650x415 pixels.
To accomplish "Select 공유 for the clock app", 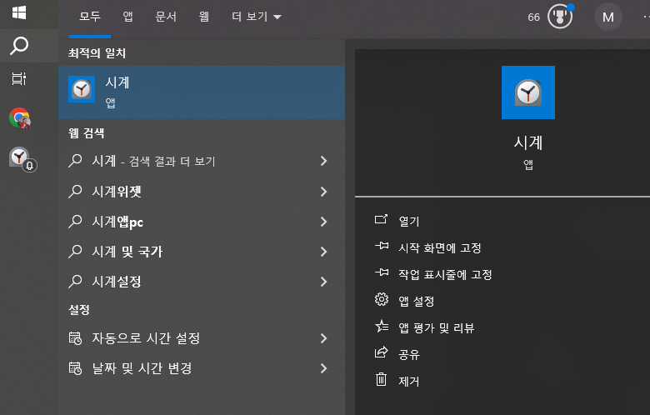I will point(408,354).
